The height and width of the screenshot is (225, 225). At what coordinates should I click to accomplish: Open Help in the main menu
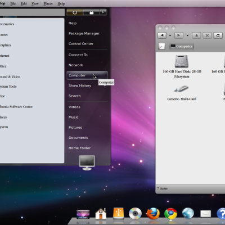coord(73,23)
